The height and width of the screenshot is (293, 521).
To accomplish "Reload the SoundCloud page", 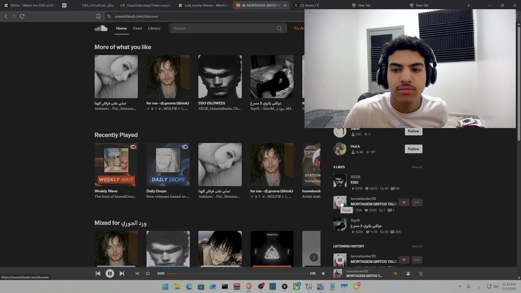I will coord(22,16).
